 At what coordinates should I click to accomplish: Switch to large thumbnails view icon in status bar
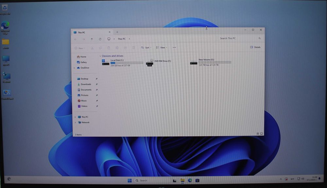(262, 134)
